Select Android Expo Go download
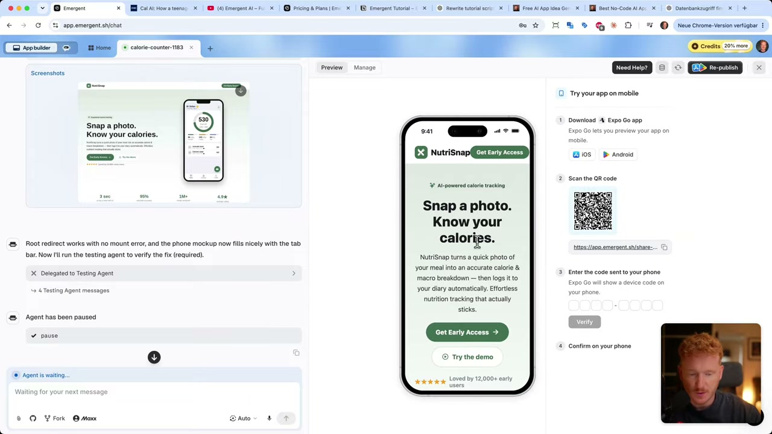Screen dimensions: 772x434 pyautogui.click(x=618, y=155)
